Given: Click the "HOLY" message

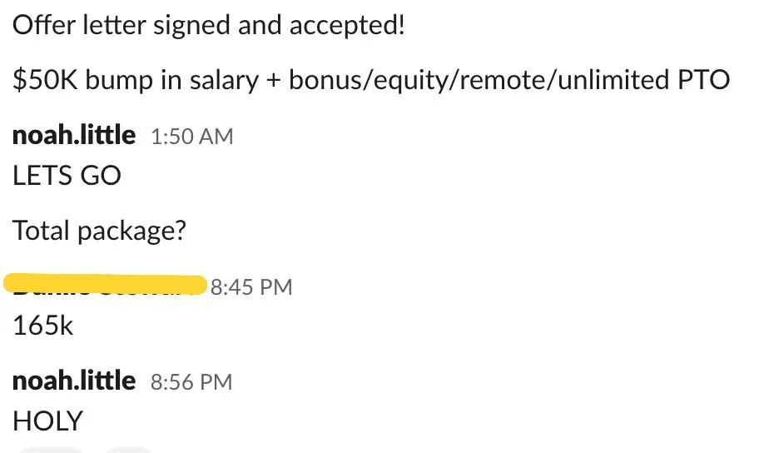Looking at the screenshot, I should 48,421.
